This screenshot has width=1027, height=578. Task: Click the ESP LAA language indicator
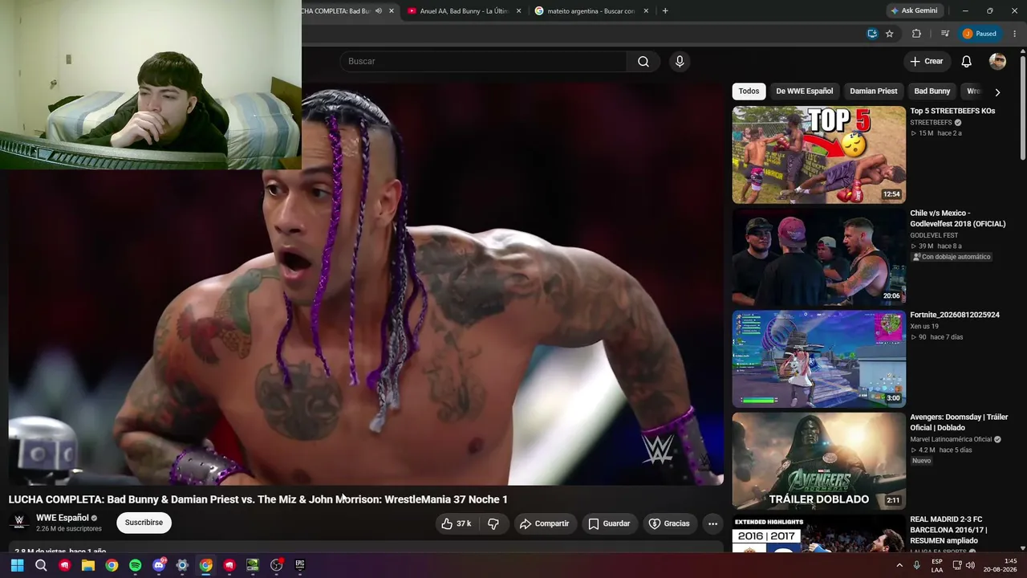[x=937, y=565]
